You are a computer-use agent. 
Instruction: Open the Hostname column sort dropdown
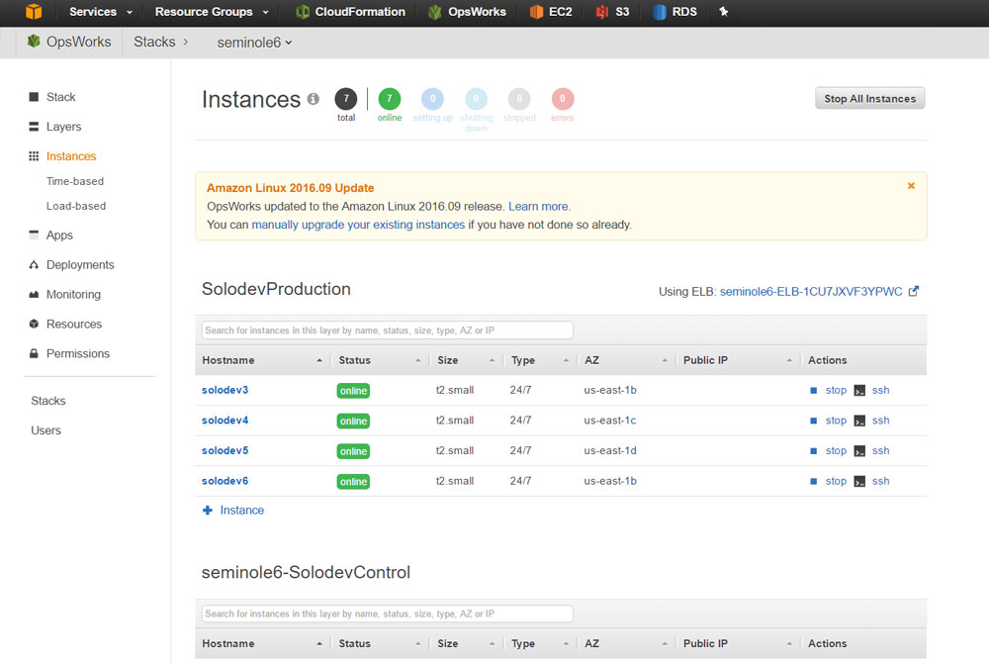tap(317, 359)
